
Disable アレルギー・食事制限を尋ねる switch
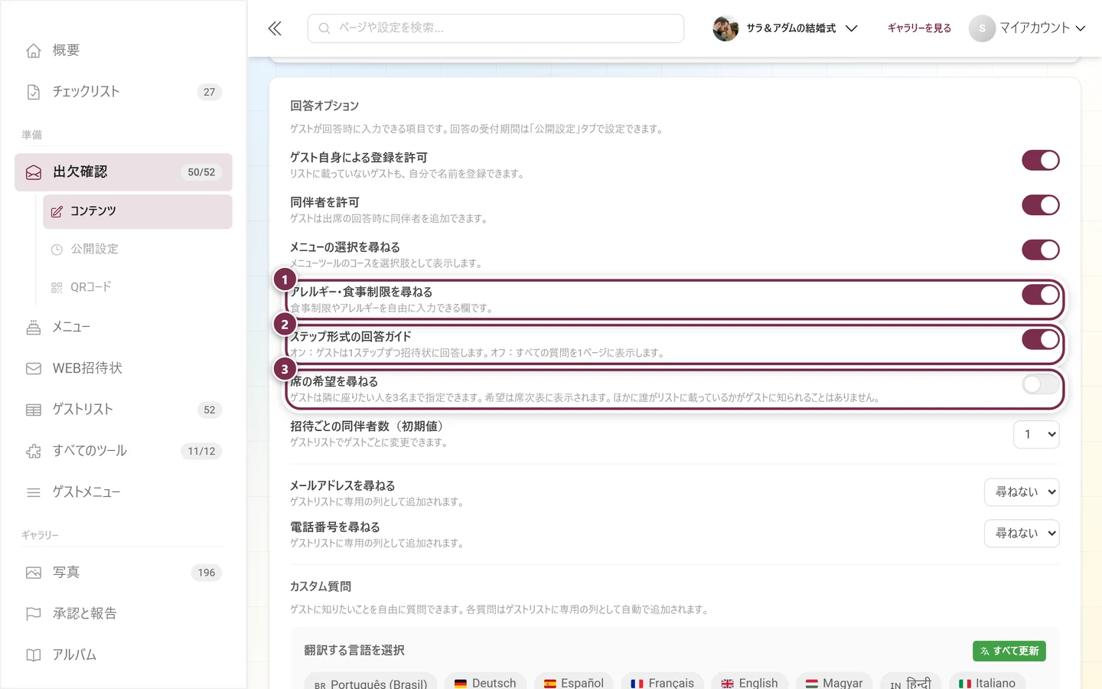coord(1041,295)
